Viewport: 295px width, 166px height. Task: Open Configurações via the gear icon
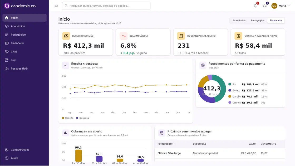[x=7, y=150]
